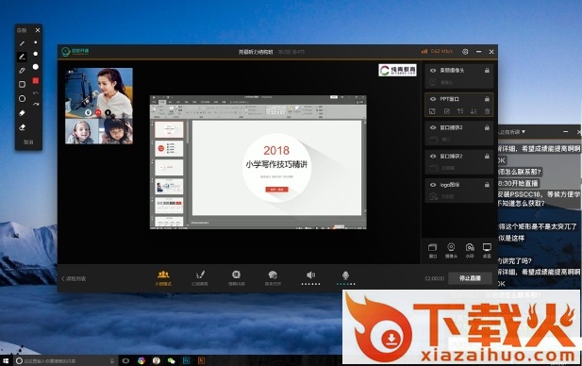Go back to the course list
Screen dimensions: 582x366
coord(74,278)
